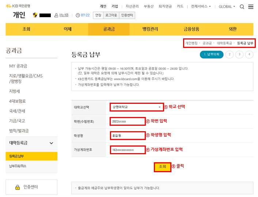Click the 학번(수험번호) input field
258x197 pixels.
click(127, 121)
